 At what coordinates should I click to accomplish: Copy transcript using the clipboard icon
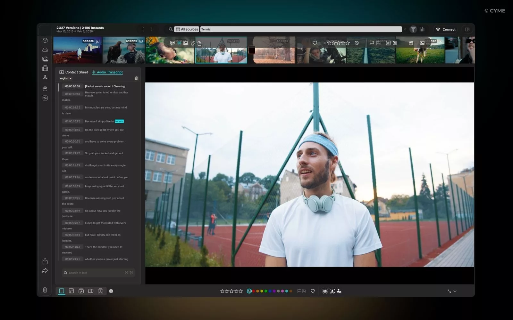click(136, 78)
